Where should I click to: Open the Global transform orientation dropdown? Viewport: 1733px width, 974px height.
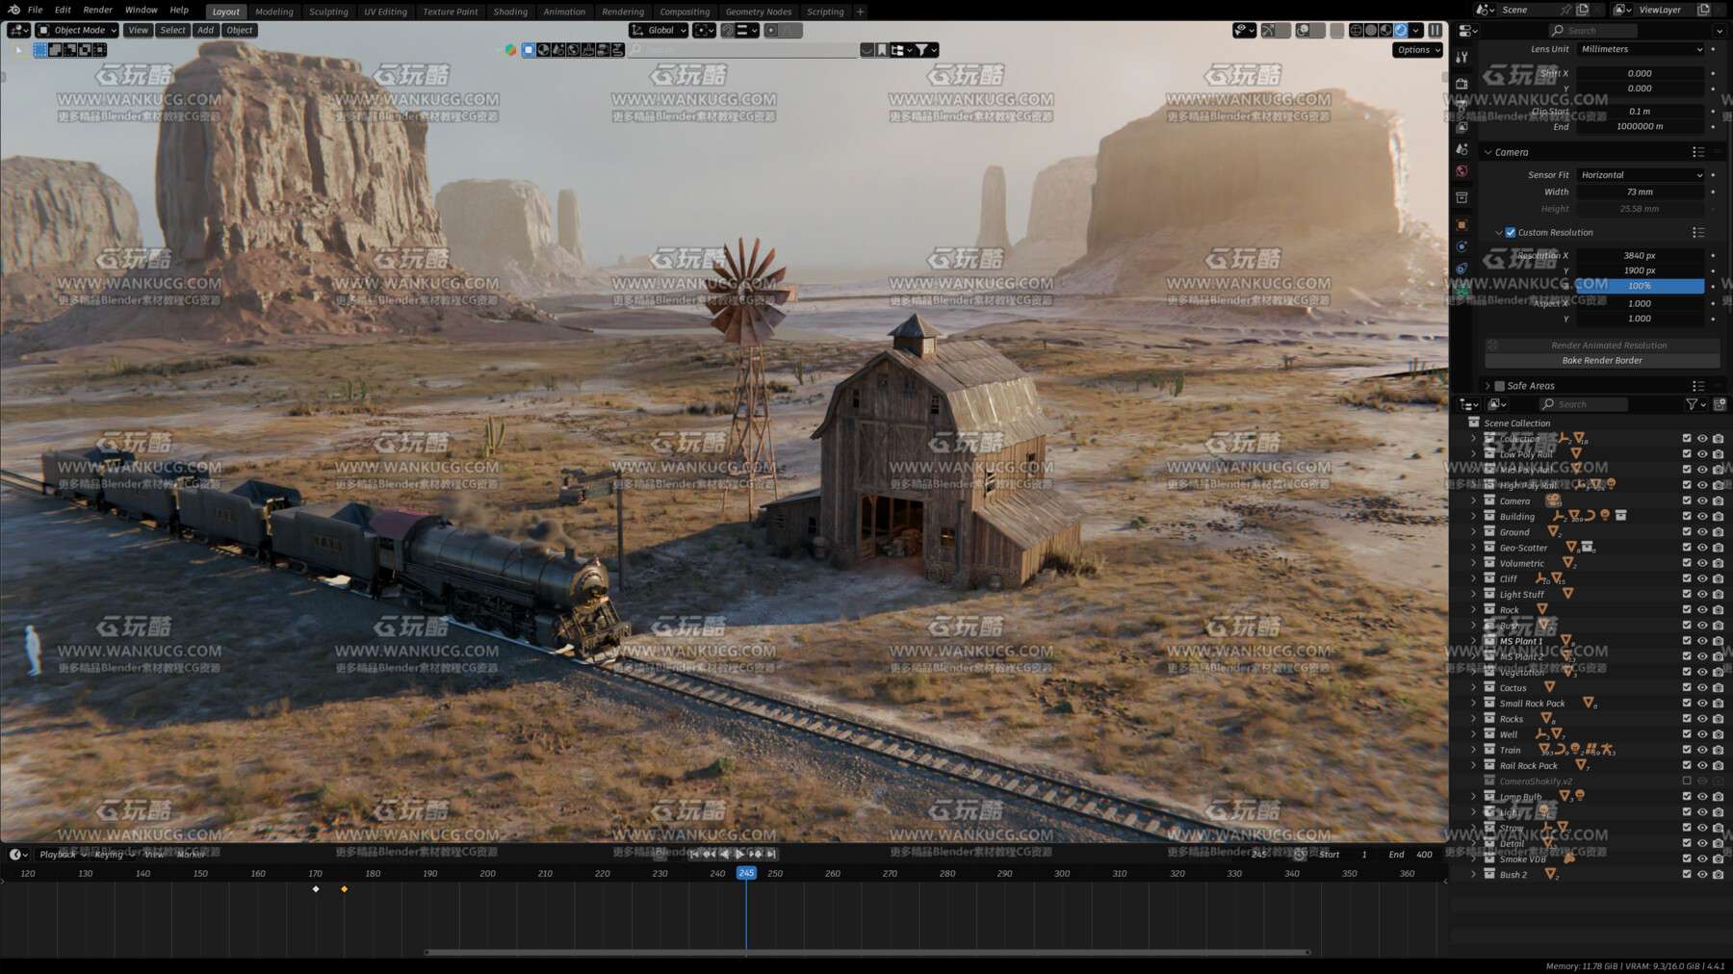[659, 31]
